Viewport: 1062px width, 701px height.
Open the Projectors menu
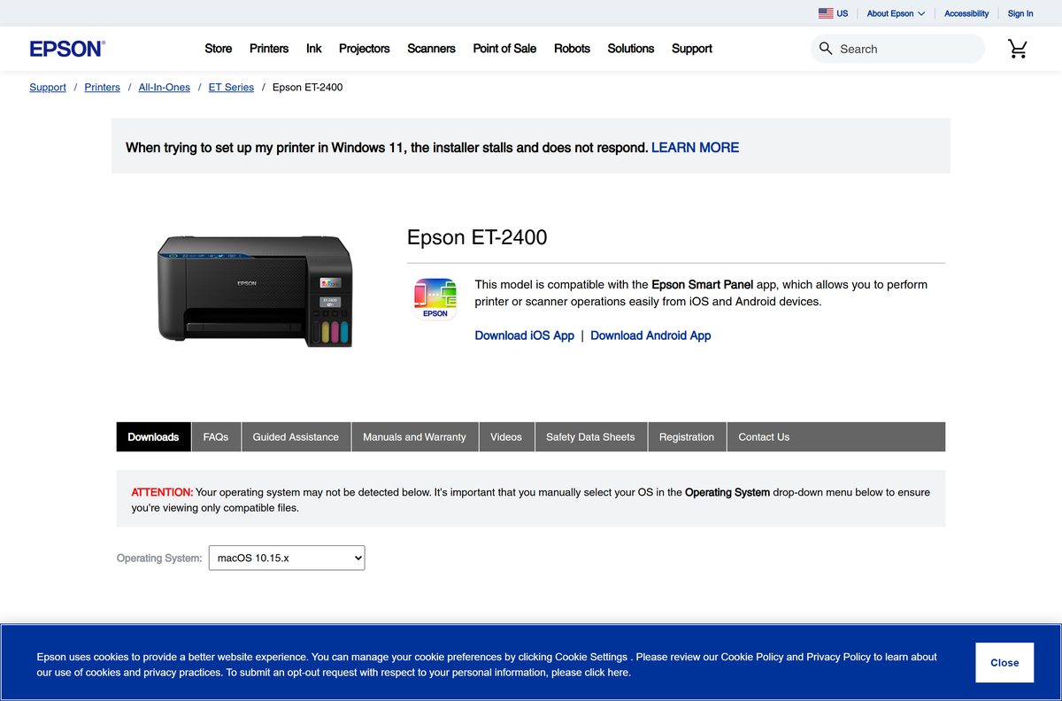pos(365,49)
